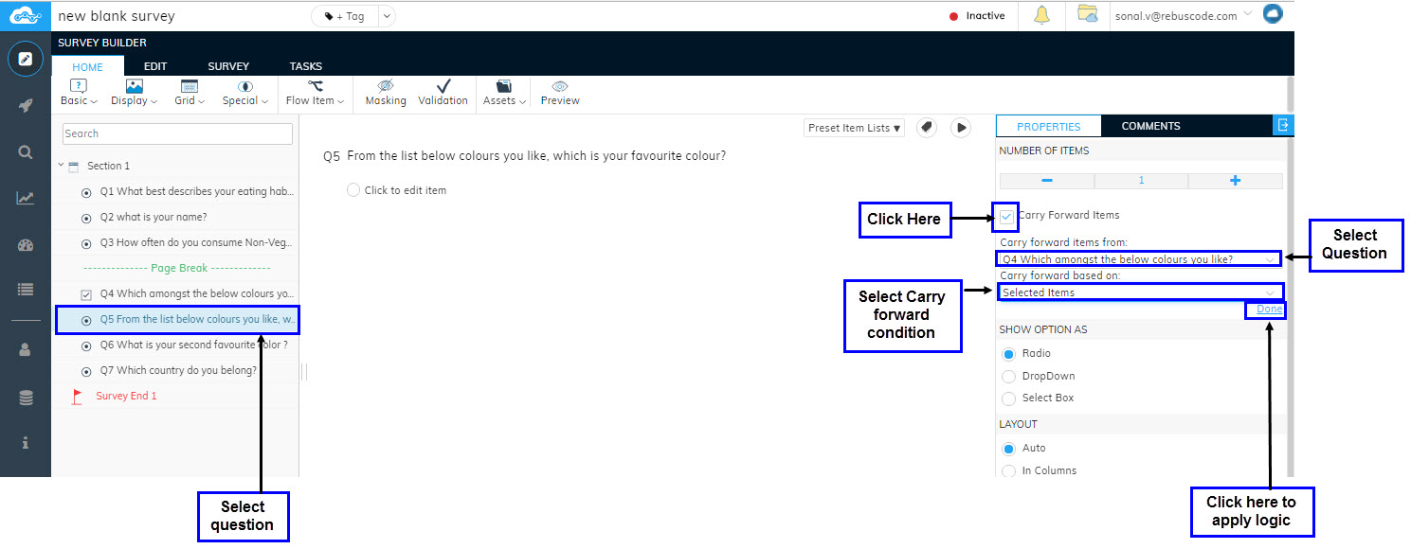This screenshot has width=1411, height=549.
Task: Open the notifications bell icon
Action: click(x=1041, y=15)
